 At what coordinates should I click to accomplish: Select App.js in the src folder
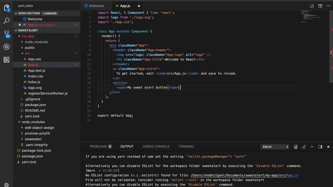[47, 65]
